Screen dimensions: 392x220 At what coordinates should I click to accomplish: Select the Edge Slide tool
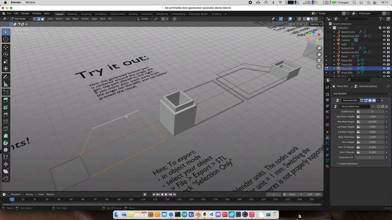(x=6, y=157)
